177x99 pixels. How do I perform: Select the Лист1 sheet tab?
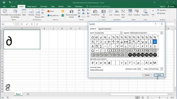tap(18, 94)
